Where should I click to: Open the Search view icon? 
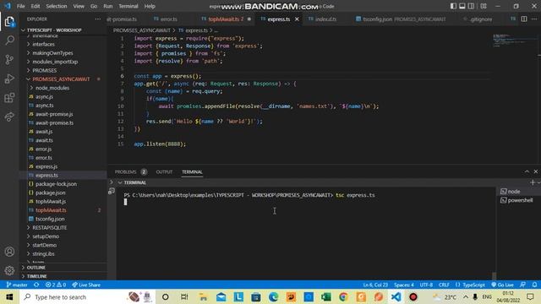9,41
